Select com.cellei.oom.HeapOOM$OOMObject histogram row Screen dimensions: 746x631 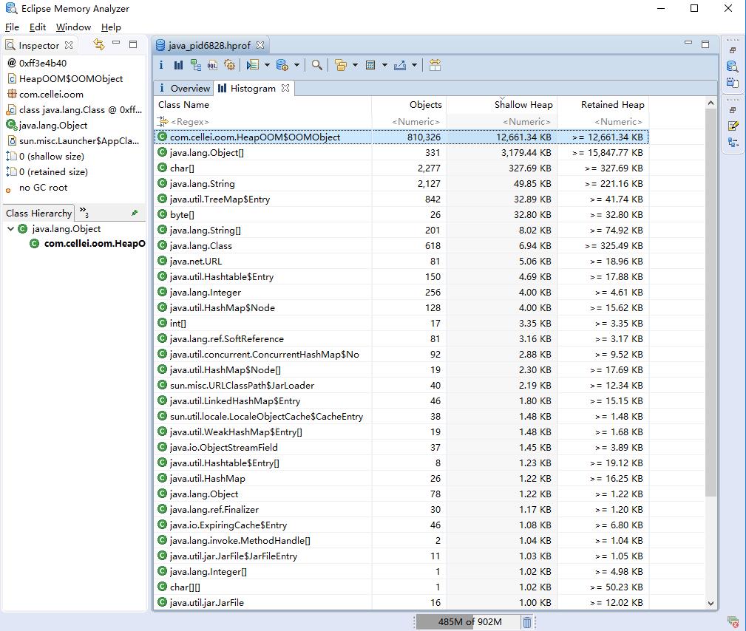(401, 137)
